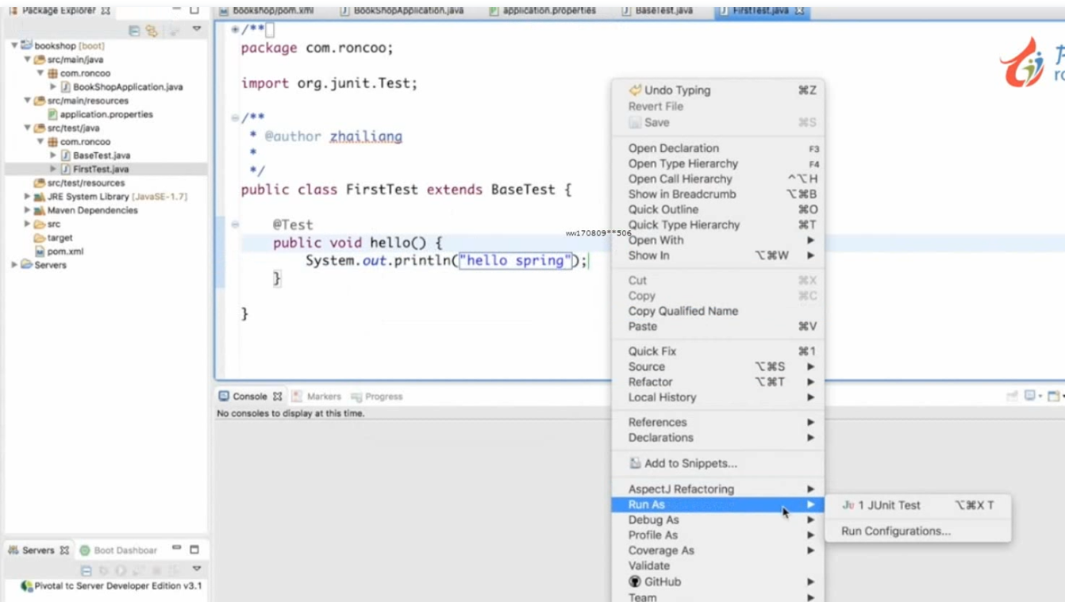Image resolution: width=1065 pixels, height=602 pixels.
Task: Click the "hello spring" string literal
Action: 516,261
